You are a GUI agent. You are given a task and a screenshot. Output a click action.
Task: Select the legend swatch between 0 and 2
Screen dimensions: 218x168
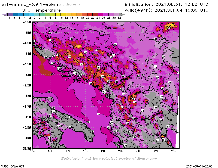(37, 14)
